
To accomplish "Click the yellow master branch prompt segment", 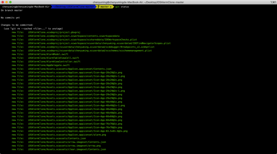I will click(x=105, y=7).
